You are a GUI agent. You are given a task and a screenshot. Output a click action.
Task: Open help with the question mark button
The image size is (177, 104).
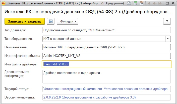pos(167,21)
